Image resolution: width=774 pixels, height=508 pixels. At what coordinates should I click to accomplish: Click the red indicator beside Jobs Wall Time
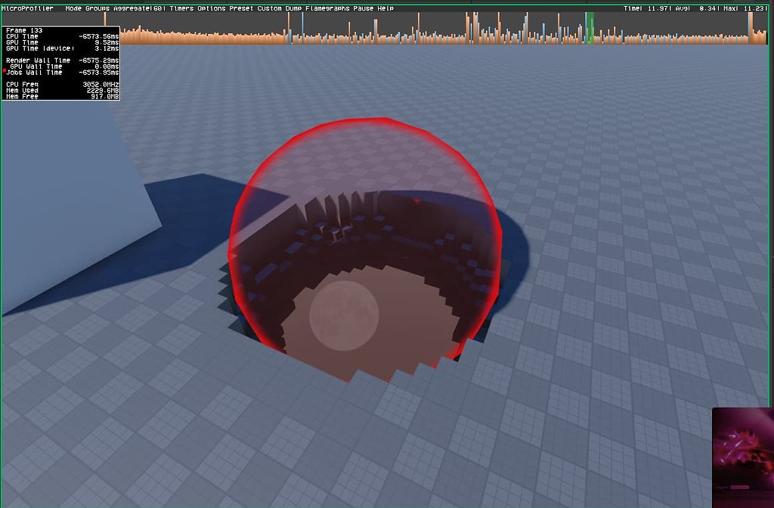6,72
